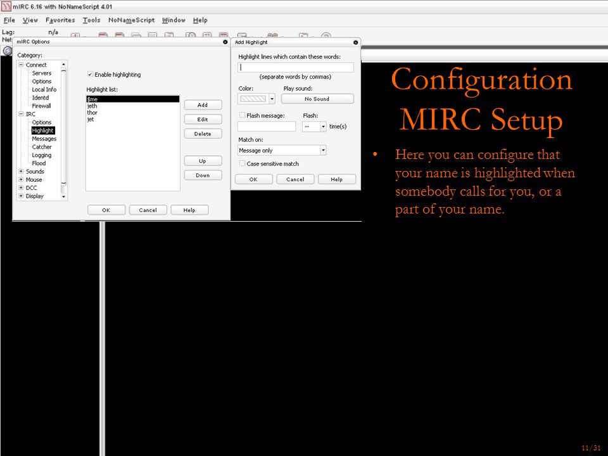Select Identd in the category tree
Image resolution: width=608 pixels, height=456 pixels.
41,98
